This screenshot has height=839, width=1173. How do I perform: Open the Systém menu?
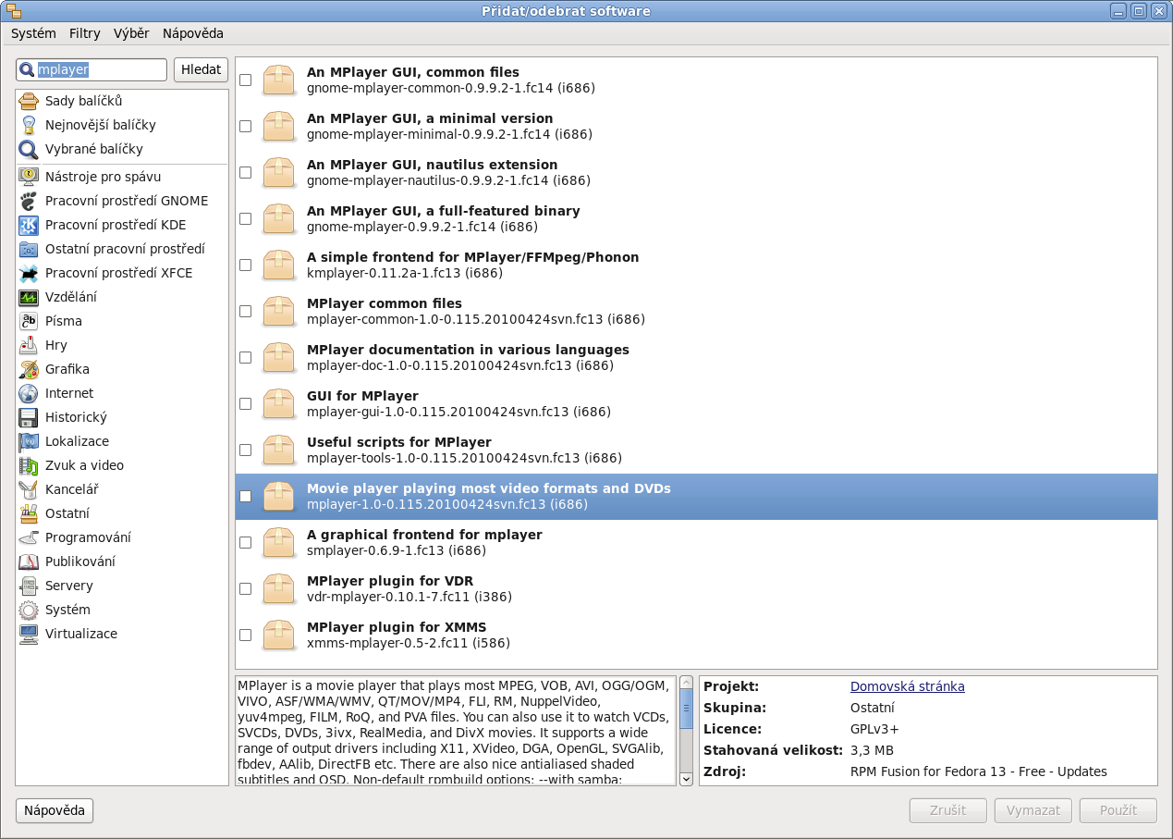[x=33, y=33]
